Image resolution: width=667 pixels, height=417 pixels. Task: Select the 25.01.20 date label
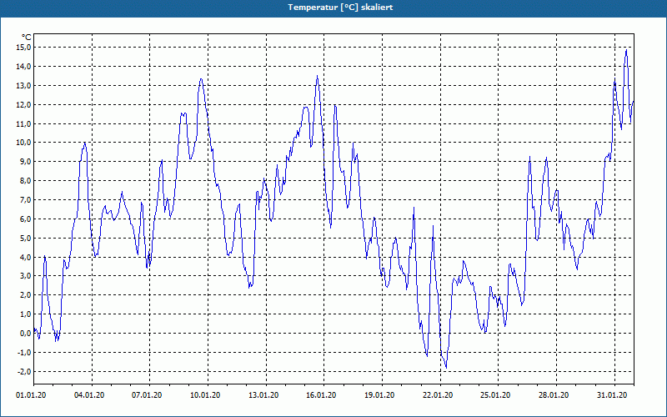495,395
